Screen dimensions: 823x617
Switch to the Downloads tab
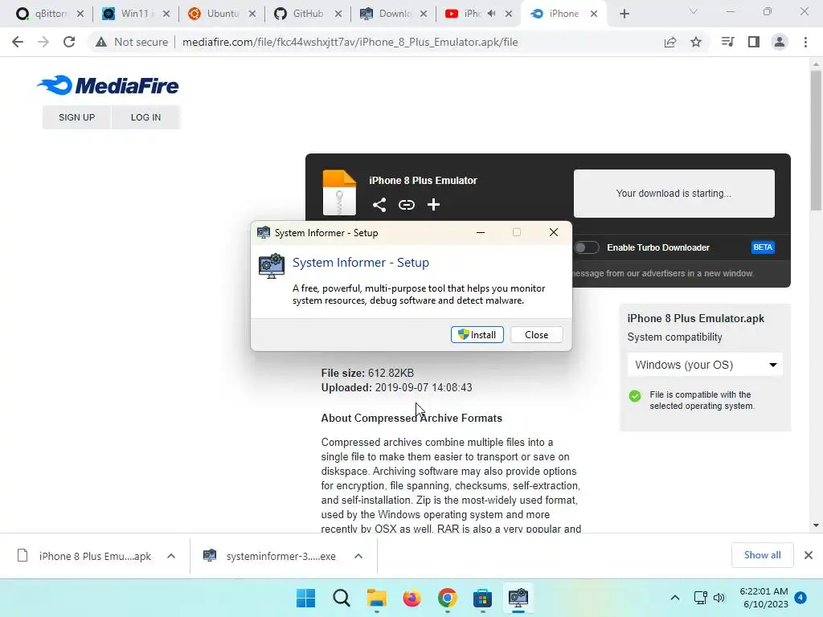(x=394, y=14)
